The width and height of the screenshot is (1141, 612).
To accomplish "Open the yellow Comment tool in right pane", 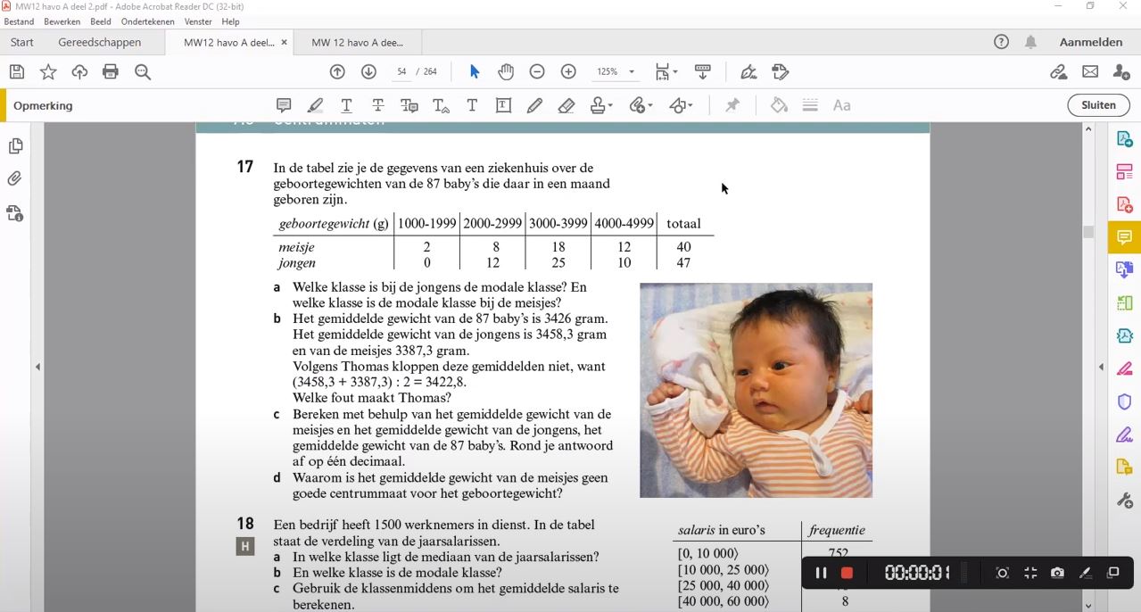I will (1124, 237).
